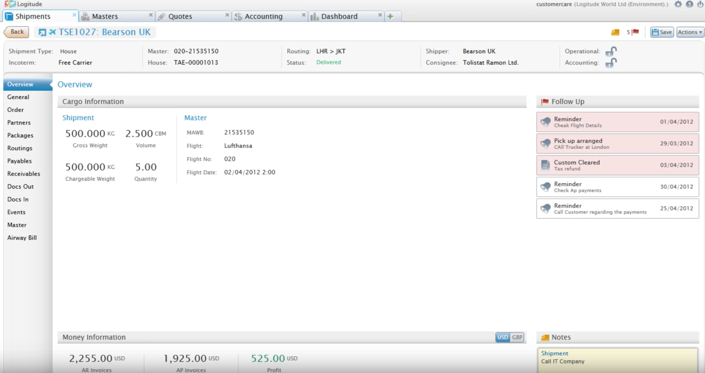Open the Dashboard tab
This screenshot has width=705, height=373.
341,16
